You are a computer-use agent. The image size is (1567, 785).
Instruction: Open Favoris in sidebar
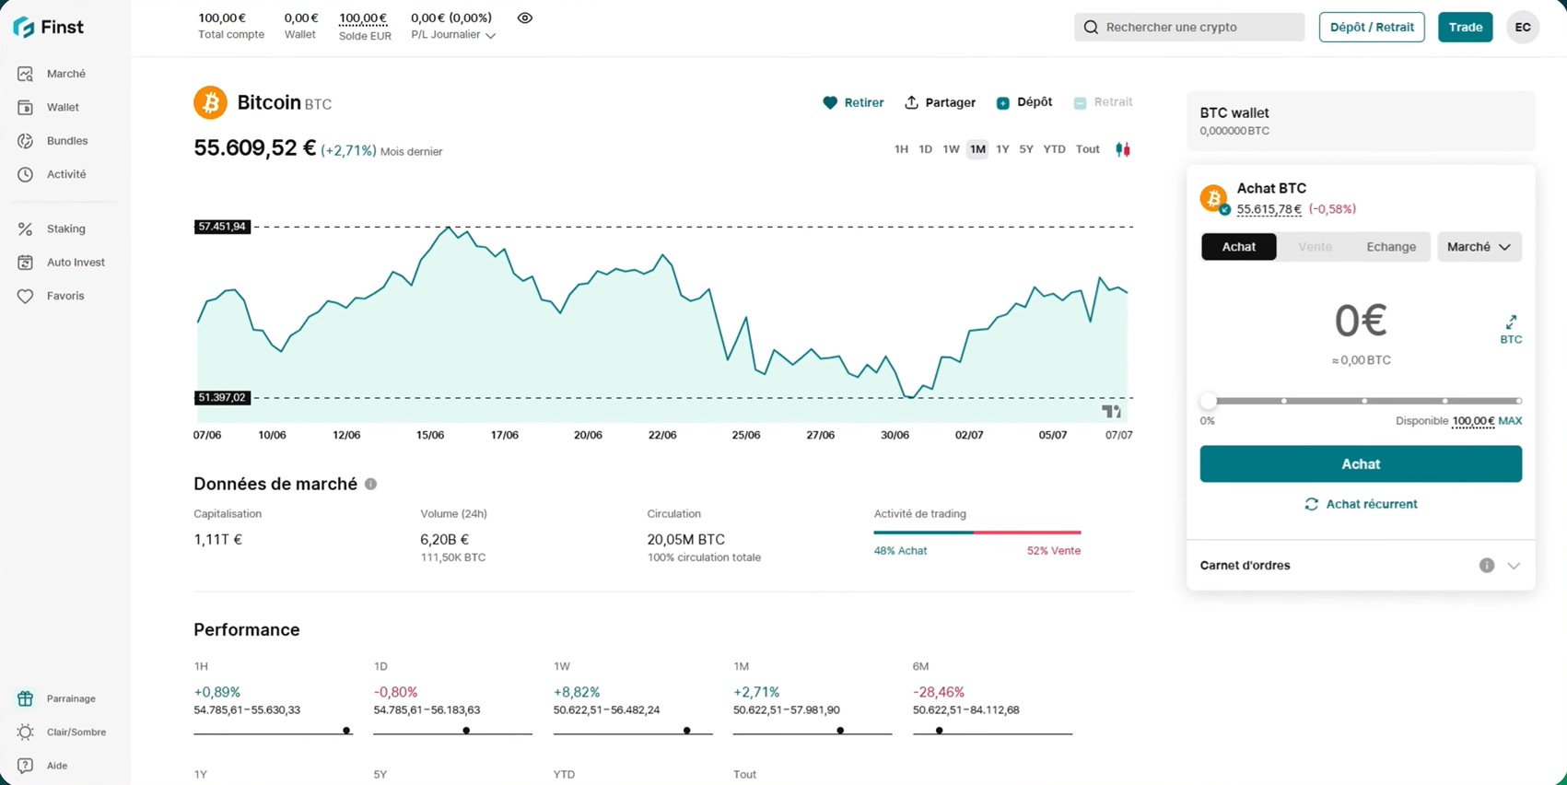51,296
